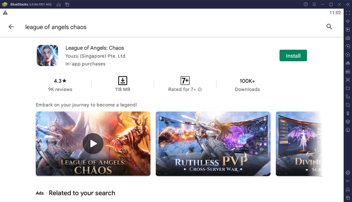Image resolution: width=352 pixels, height=202 pixels.
Task: Click the warning triangle in the status bar
Action: [x=5, y=13]
